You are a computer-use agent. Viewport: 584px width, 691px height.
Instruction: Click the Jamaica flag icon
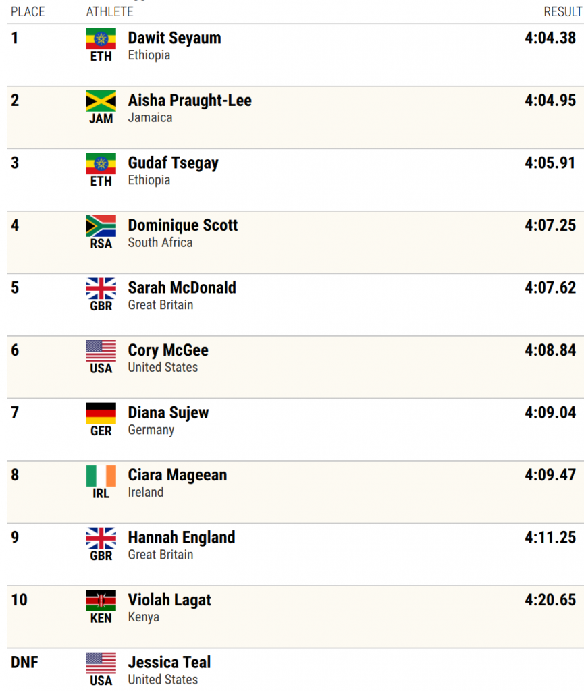(101, 101)
